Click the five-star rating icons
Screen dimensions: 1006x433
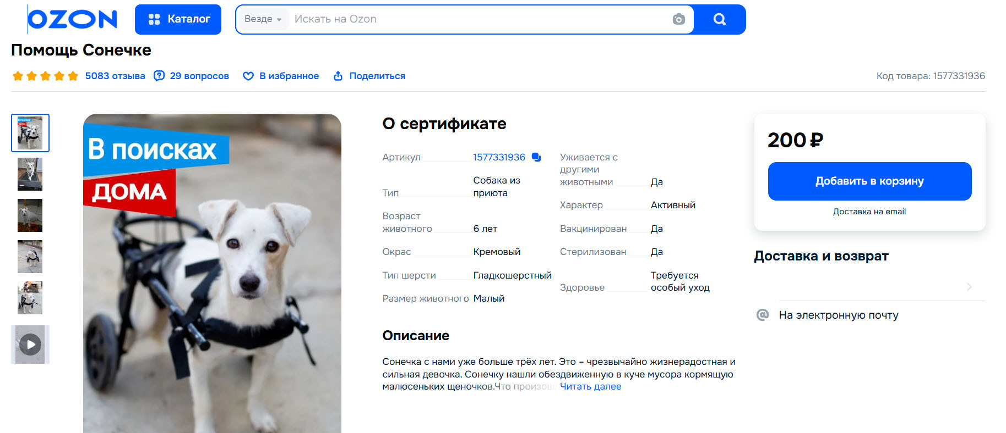click(x=45, y=76)
